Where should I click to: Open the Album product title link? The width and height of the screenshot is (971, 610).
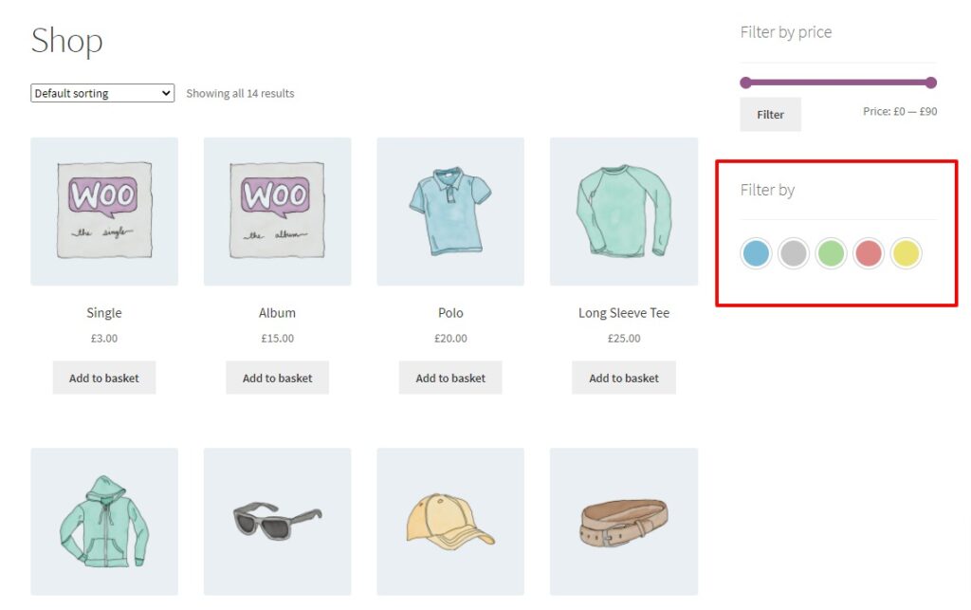(277, 312)
